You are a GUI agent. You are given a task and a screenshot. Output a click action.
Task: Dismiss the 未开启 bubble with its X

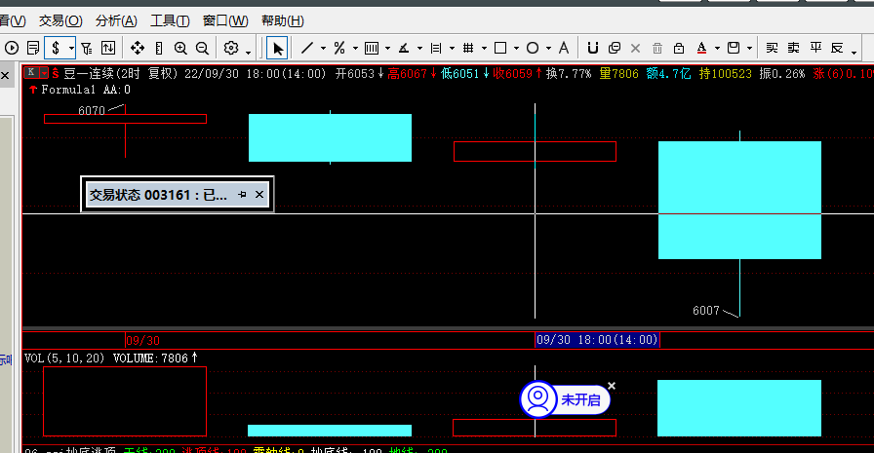pyautogui.click(x=612, y=386)
